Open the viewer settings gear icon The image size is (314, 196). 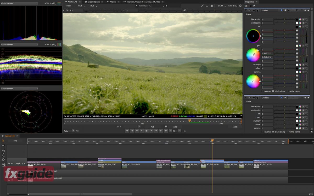click(240, 5)
